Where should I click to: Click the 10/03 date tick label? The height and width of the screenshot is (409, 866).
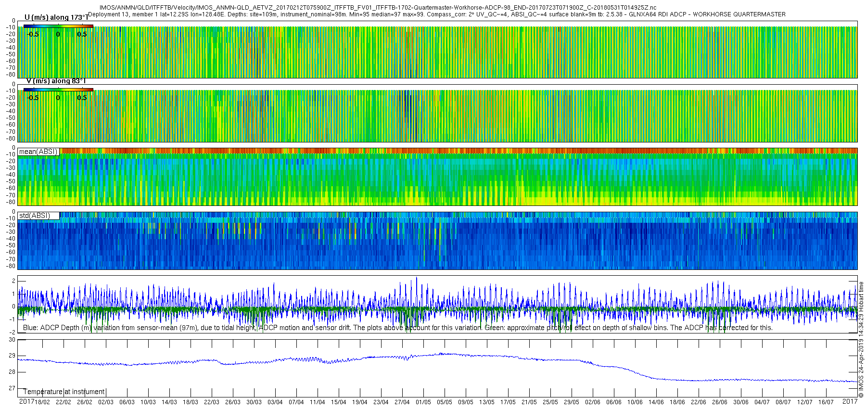[148, 402]
